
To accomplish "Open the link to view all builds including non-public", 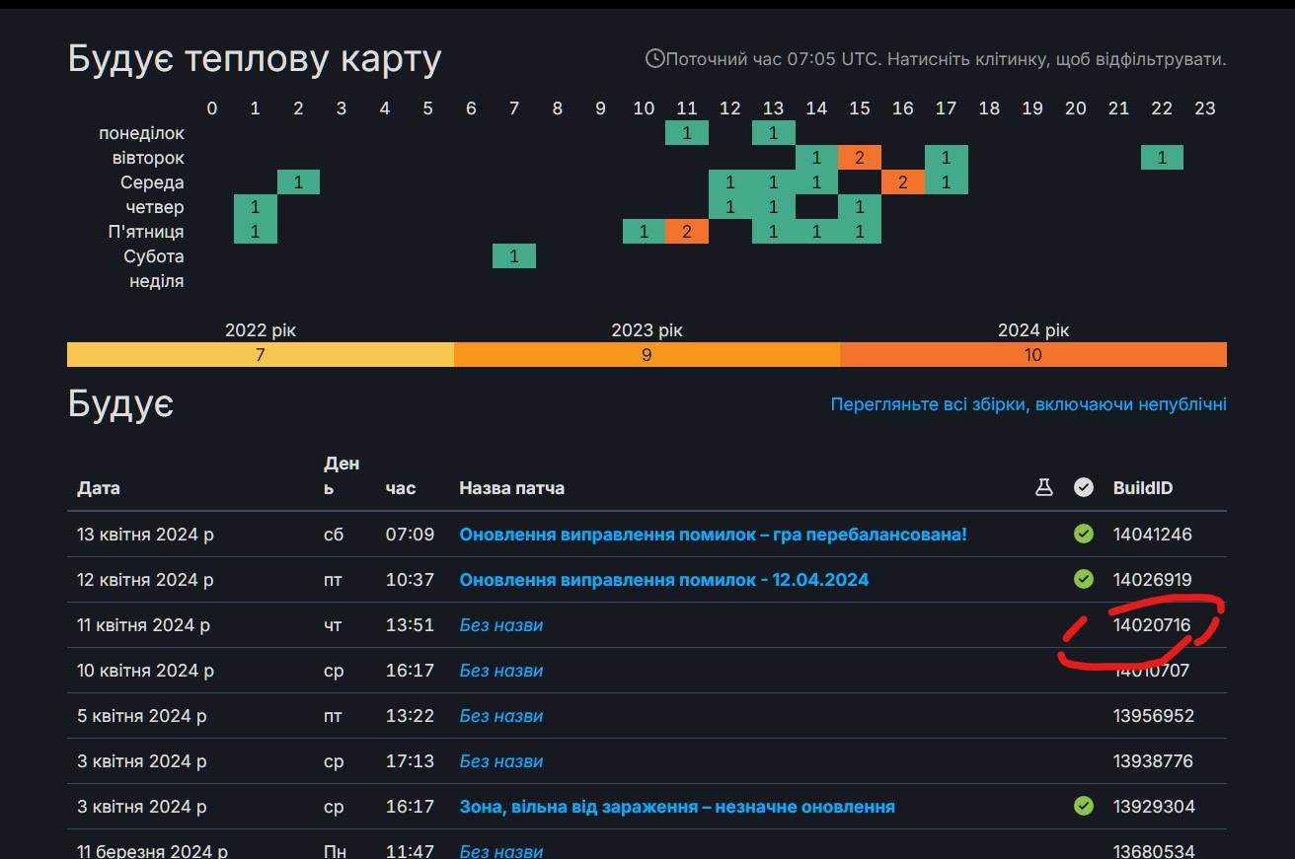I will pyautogui.click(x=1028, y=404).
